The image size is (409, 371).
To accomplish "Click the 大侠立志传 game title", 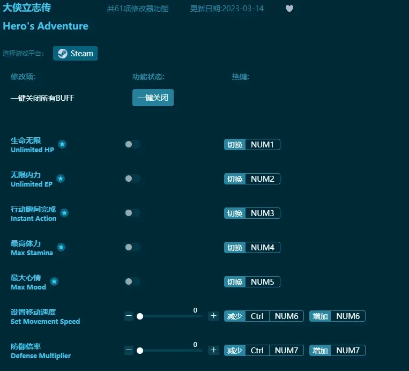I will pos(27,8).
